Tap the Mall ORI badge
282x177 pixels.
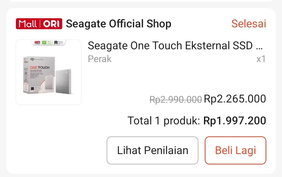[39, 24]
